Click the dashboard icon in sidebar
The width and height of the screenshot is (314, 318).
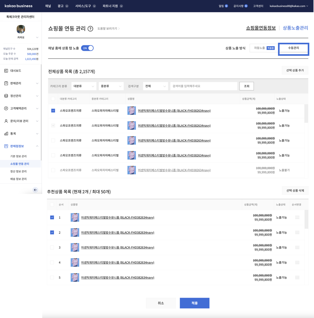[6, 71]
